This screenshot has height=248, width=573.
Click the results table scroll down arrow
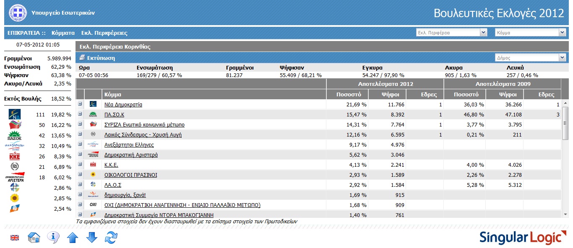565,214
